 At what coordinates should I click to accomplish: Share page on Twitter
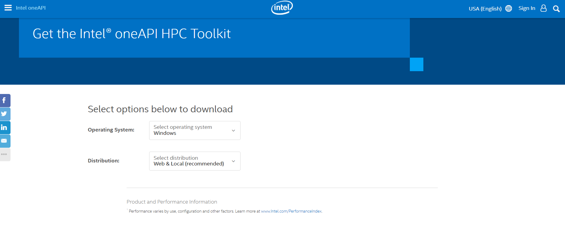pos(5,114)
